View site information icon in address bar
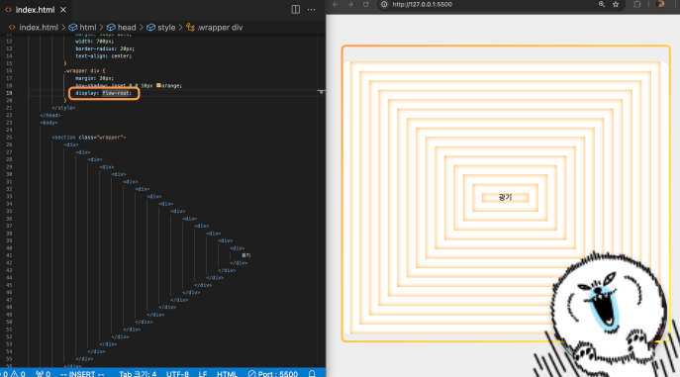 pyautogui.click(x=384, y=4)
